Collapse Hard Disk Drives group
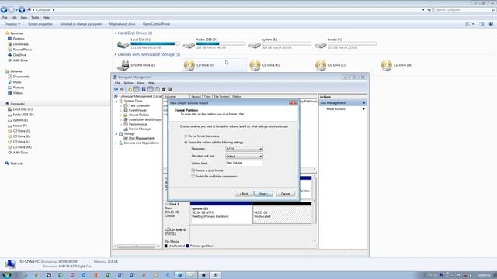 click(116, 33)
